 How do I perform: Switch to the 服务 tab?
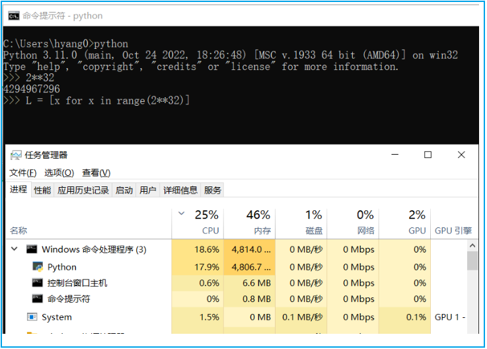[x=212, y=190]
